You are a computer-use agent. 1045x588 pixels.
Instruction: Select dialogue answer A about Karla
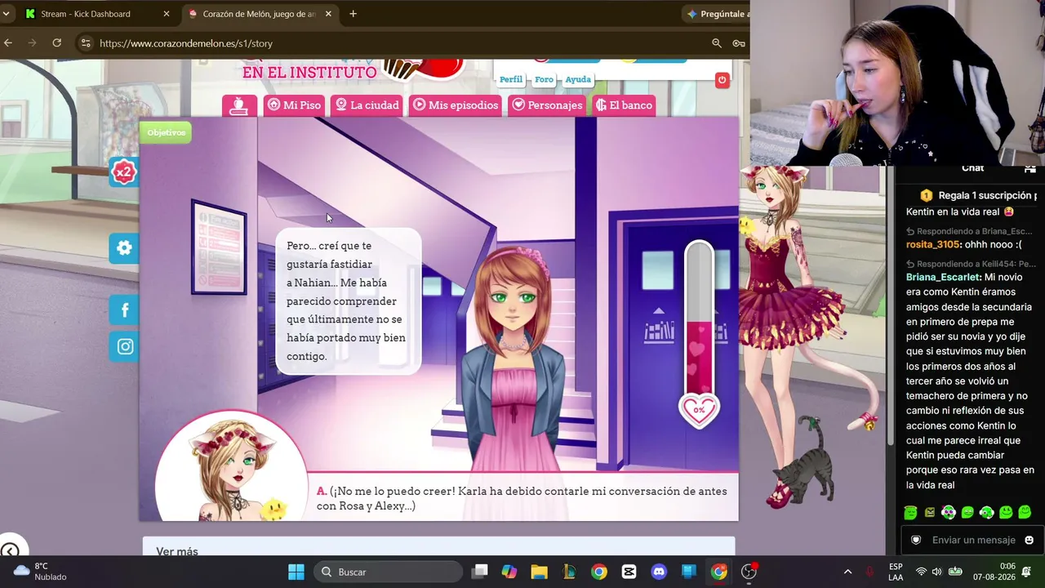click(x=522, y=499)
